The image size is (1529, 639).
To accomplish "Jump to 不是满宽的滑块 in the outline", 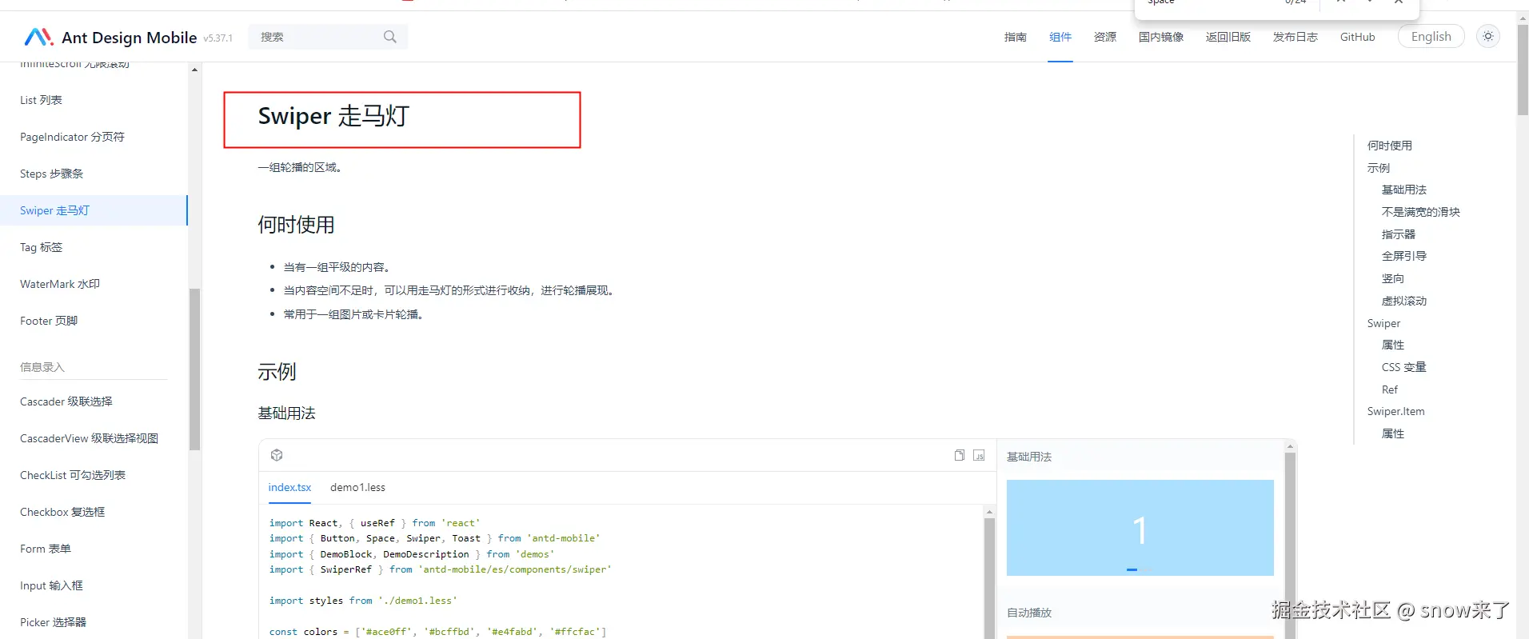I will (x=1421, y=212).
